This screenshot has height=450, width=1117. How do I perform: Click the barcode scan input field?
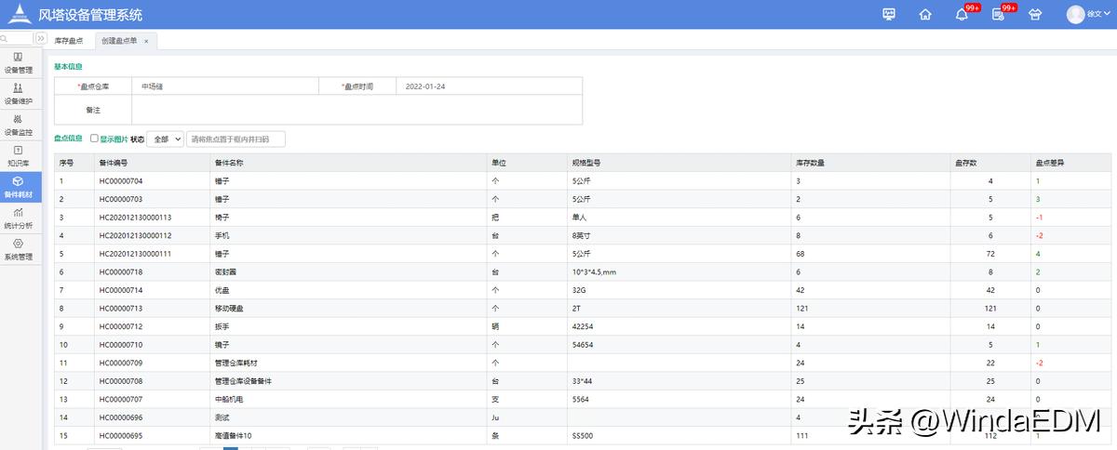[236, 139]
